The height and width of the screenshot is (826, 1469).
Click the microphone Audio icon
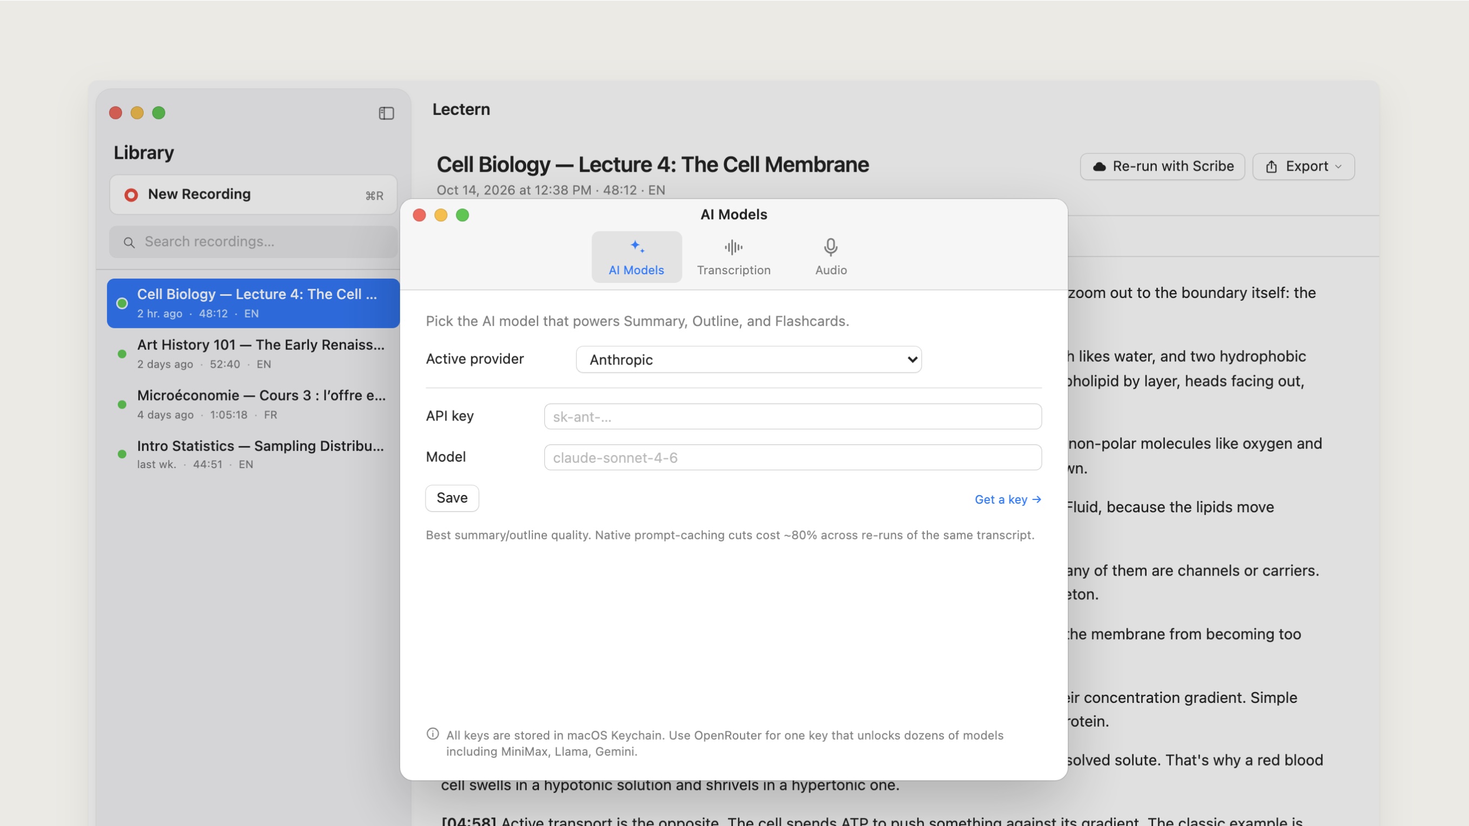830,247
